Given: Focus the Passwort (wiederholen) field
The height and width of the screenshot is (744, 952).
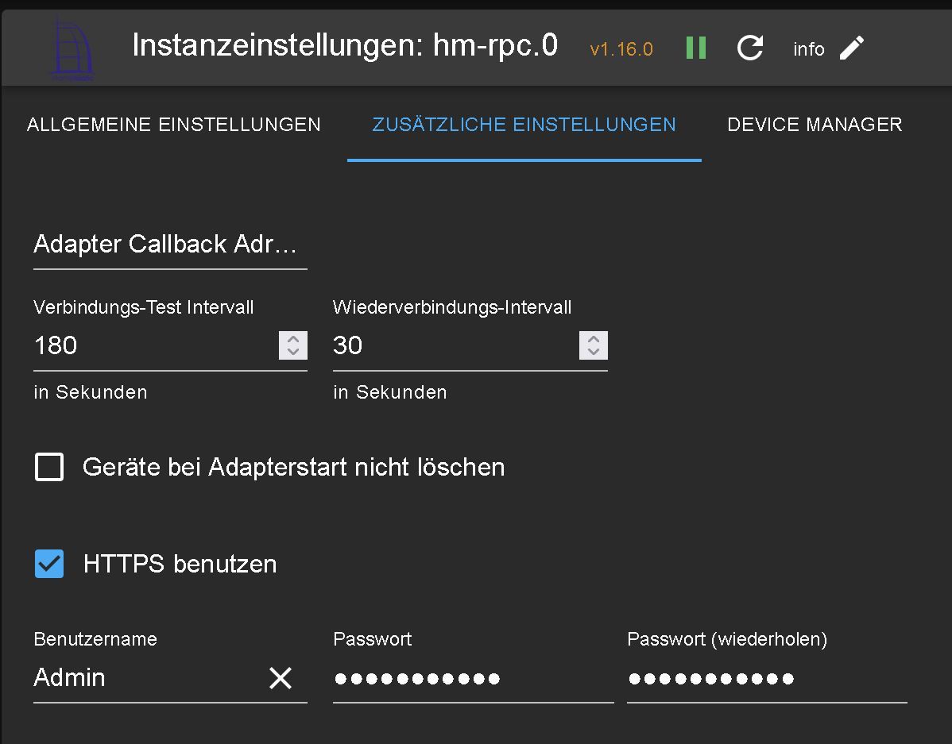Looking at the screenshot, I should click(767, 678).
